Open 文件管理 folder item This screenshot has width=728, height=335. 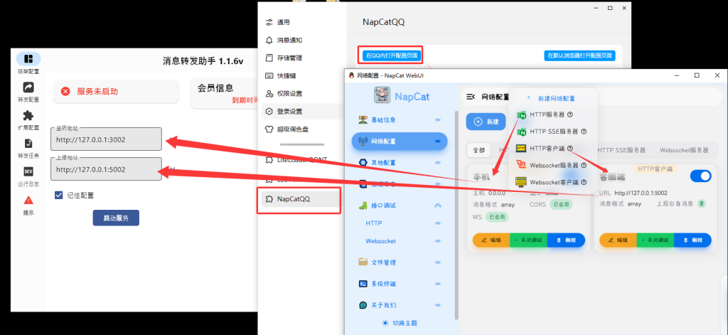coord(400,262)
